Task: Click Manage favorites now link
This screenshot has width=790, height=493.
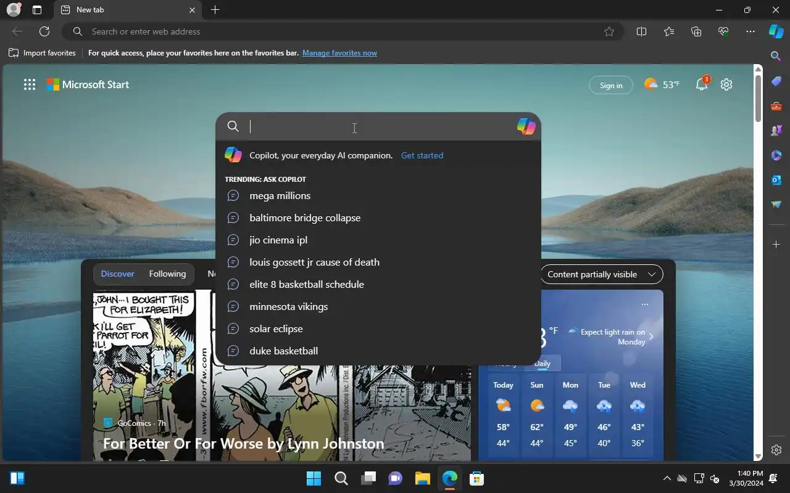Action: point(339,53)
